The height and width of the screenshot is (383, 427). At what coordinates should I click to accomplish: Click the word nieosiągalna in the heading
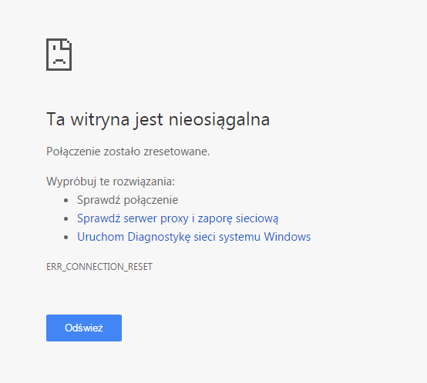coord(219,119)
